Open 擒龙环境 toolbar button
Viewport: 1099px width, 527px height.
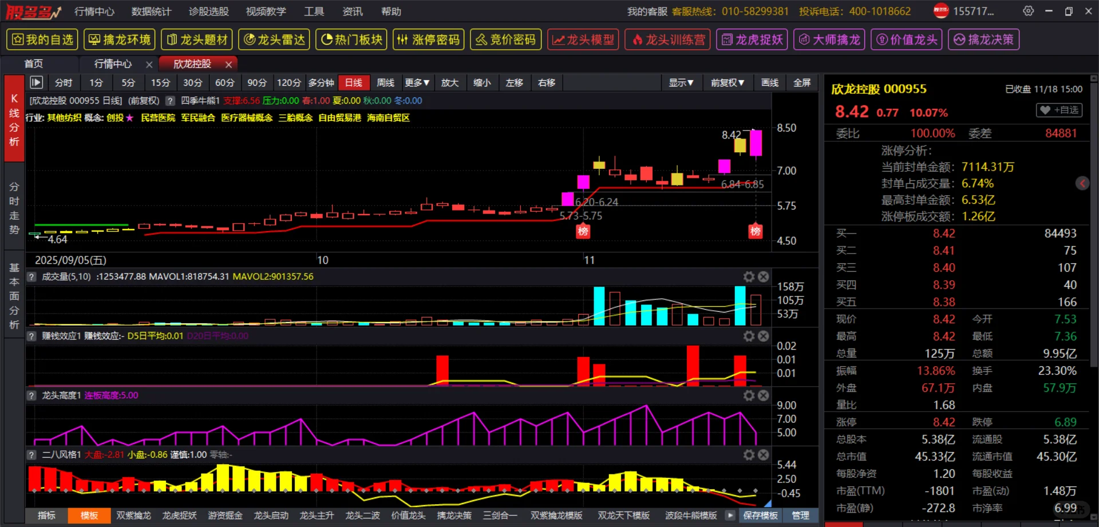pyautogui.click(x=120, y=39)
